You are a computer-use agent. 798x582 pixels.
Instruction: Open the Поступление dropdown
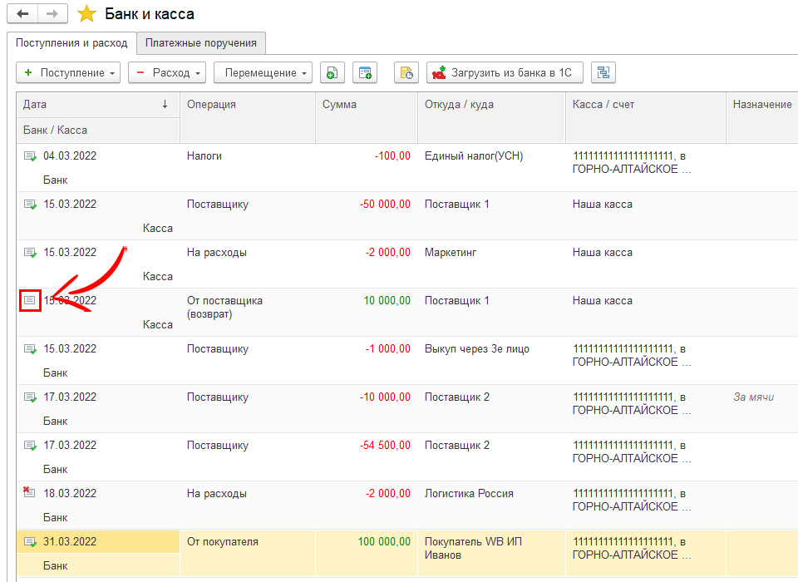68,73
